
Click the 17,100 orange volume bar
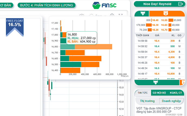(61, 29)
